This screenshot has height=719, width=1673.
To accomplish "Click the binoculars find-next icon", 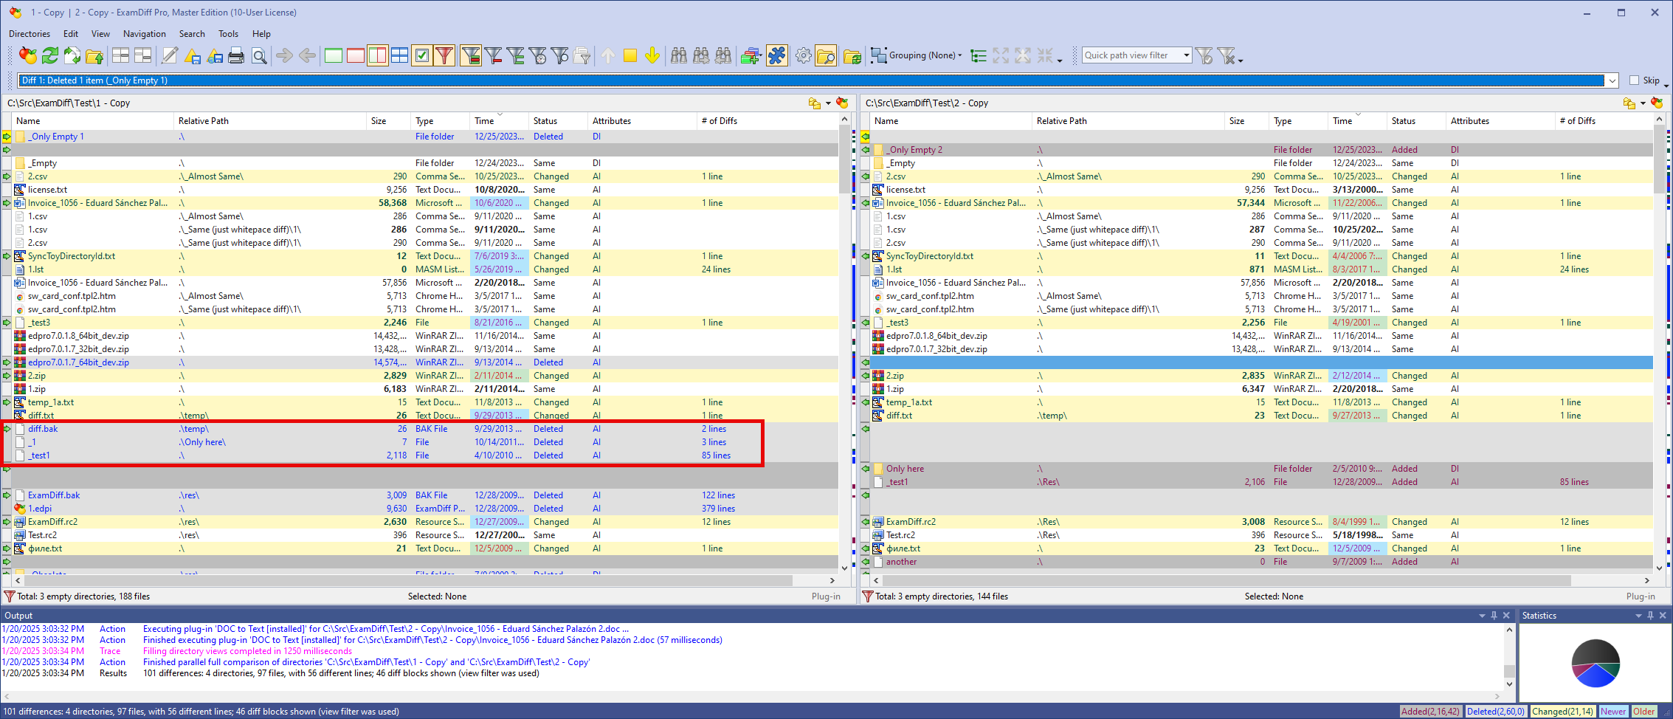I will pos(701,55).
